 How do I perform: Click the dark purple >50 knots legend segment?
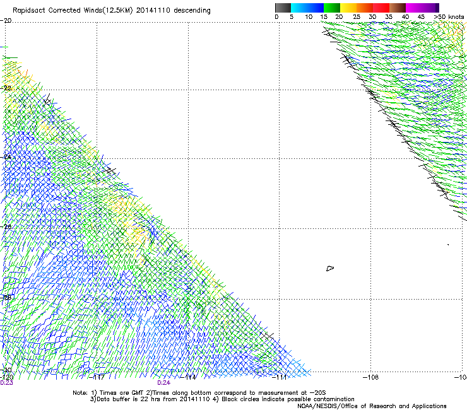pos(437,8)
